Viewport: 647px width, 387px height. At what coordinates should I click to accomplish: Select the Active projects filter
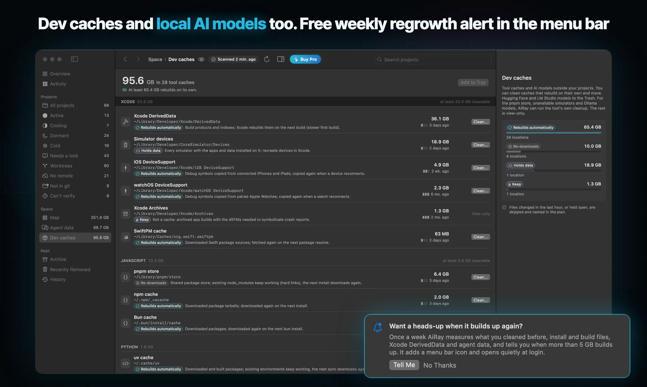pyautogui.click(x=75, y=115)
